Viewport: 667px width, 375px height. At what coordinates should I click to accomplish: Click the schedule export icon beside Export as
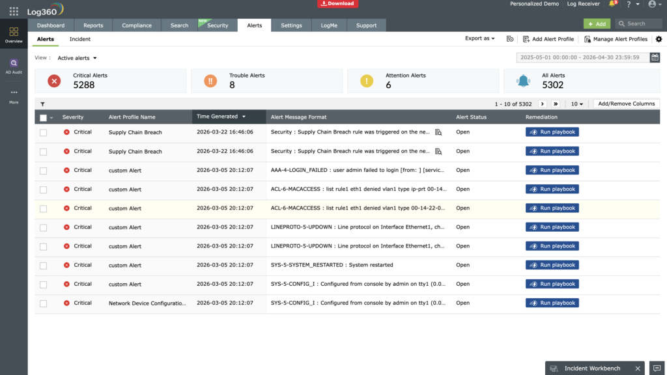(x=510, y=39)
